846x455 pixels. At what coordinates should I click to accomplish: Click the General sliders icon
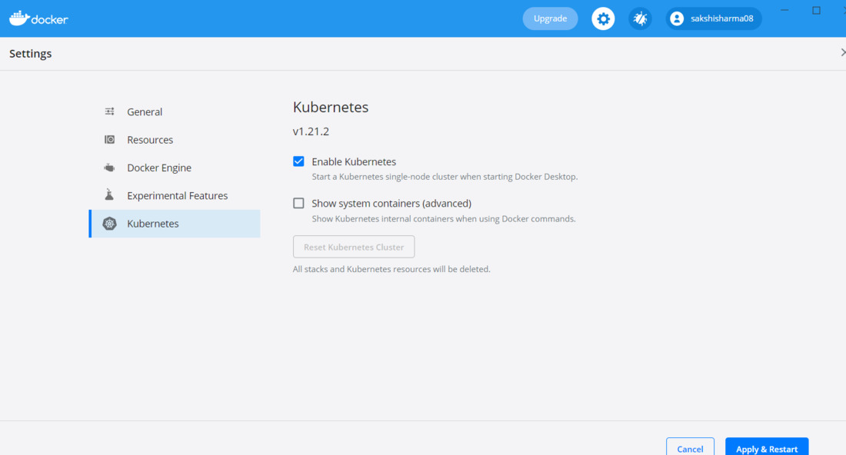tap(109, 111)
